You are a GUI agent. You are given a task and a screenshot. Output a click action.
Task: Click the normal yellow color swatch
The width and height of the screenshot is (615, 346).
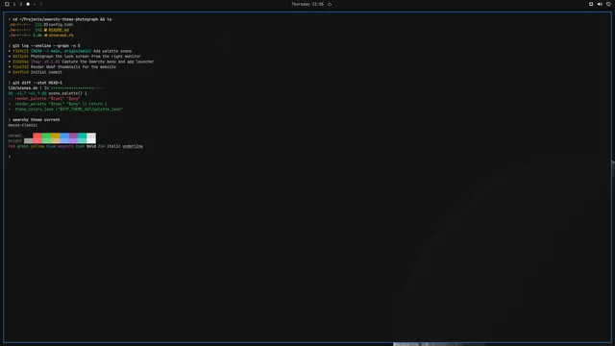coord(56,136)
